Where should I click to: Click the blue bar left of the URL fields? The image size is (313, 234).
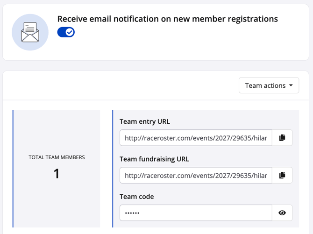[113, 168]
